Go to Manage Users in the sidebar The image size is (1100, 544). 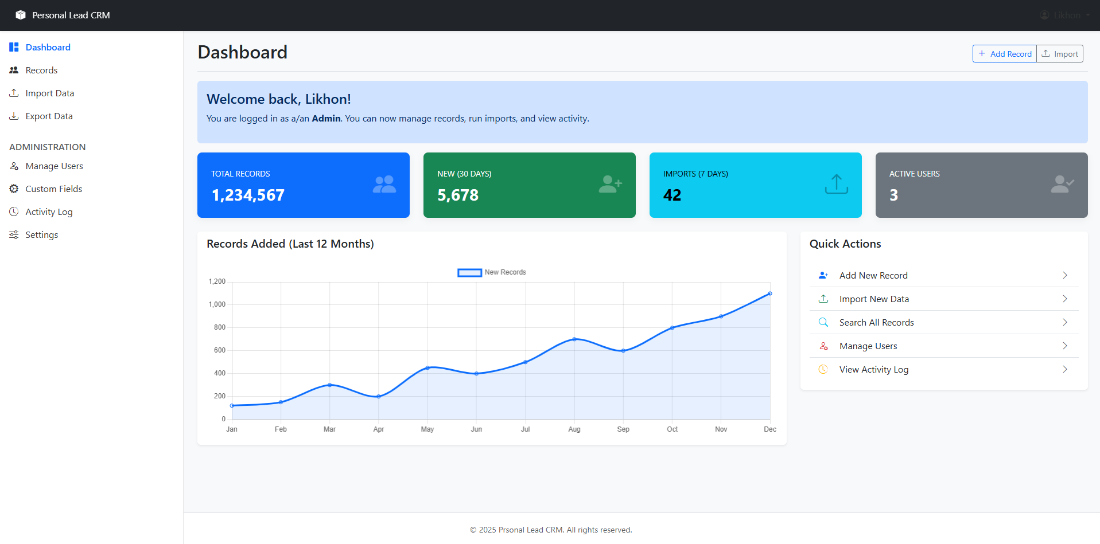tap(54, 166)
